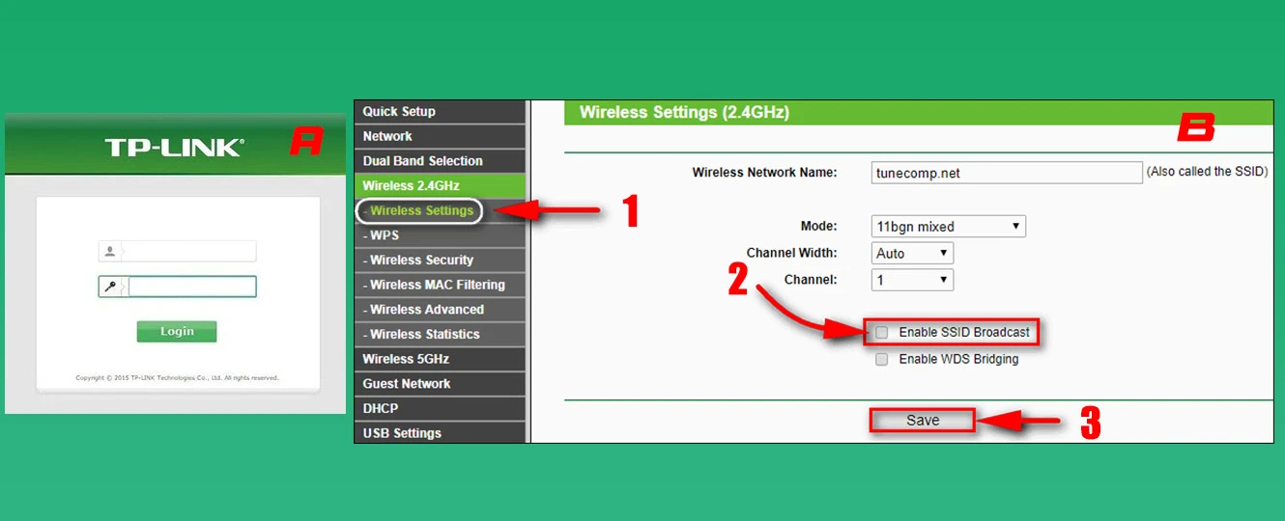Open the Channel dropdown set to 1
This screenshot has width=1285, height=521.
click(912, 280)
